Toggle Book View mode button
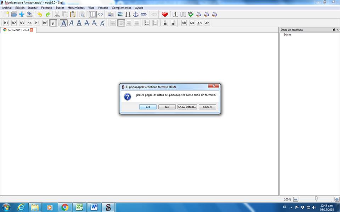The height and width of the screenshot is (212, 340). click(x=92, y=14)
